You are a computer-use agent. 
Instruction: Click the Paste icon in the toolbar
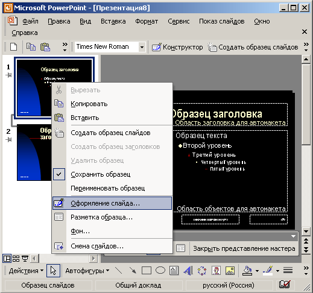(45, 47)
